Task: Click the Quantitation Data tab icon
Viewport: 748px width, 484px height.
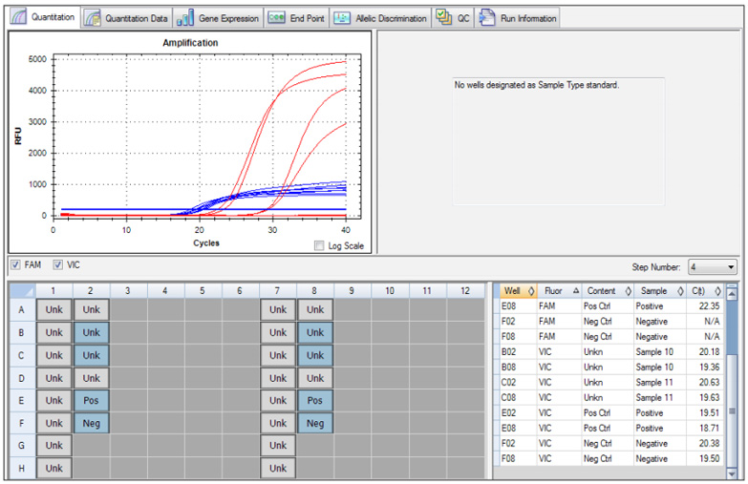Action: tap(92, 18)
